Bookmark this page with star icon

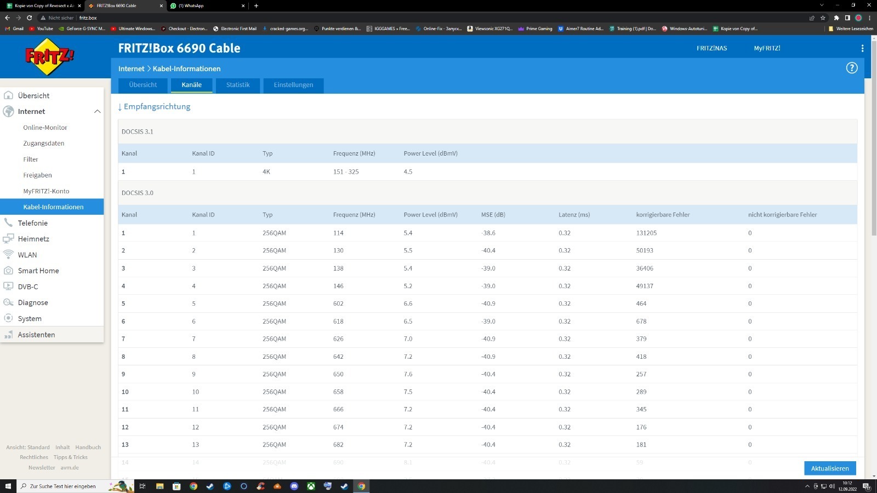click(823, 18)
